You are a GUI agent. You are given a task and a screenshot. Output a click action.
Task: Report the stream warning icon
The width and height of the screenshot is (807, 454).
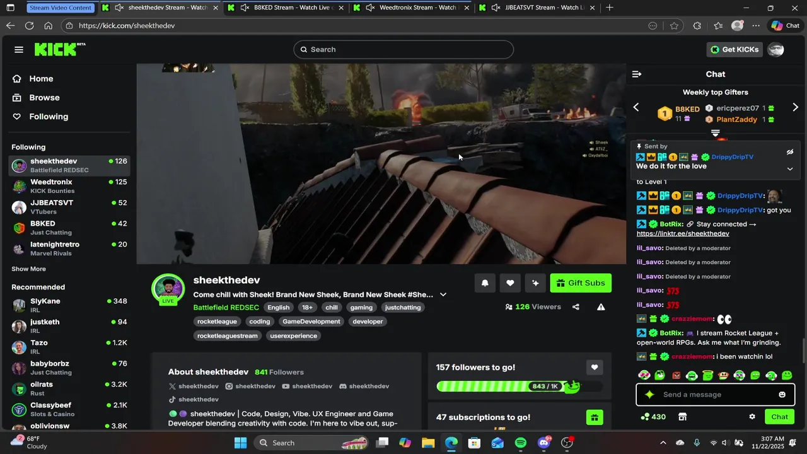point(601,307)
